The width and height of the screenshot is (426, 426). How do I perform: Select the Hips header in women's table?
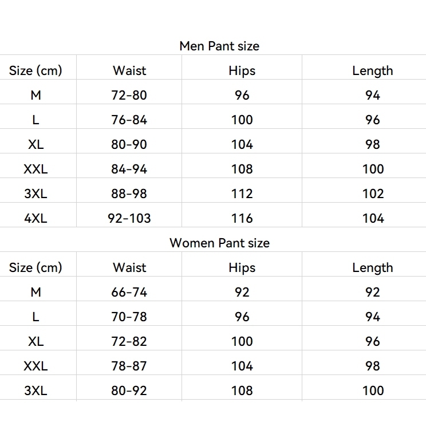point(242,267)
